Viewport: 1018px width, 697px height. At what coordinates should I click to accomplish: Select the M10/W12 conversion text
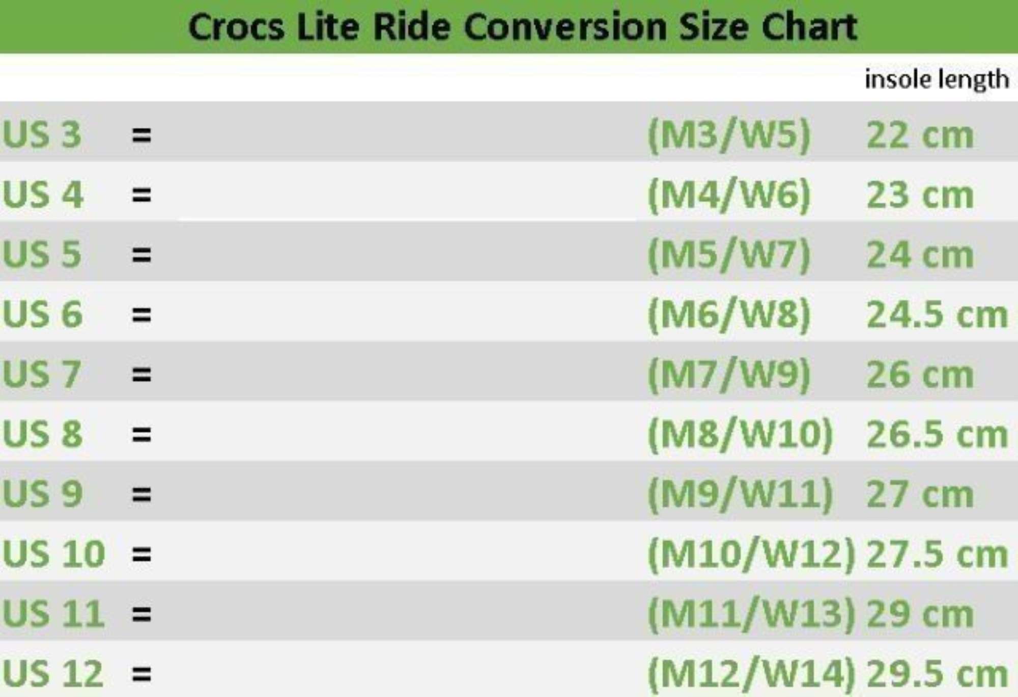[751, 554]
